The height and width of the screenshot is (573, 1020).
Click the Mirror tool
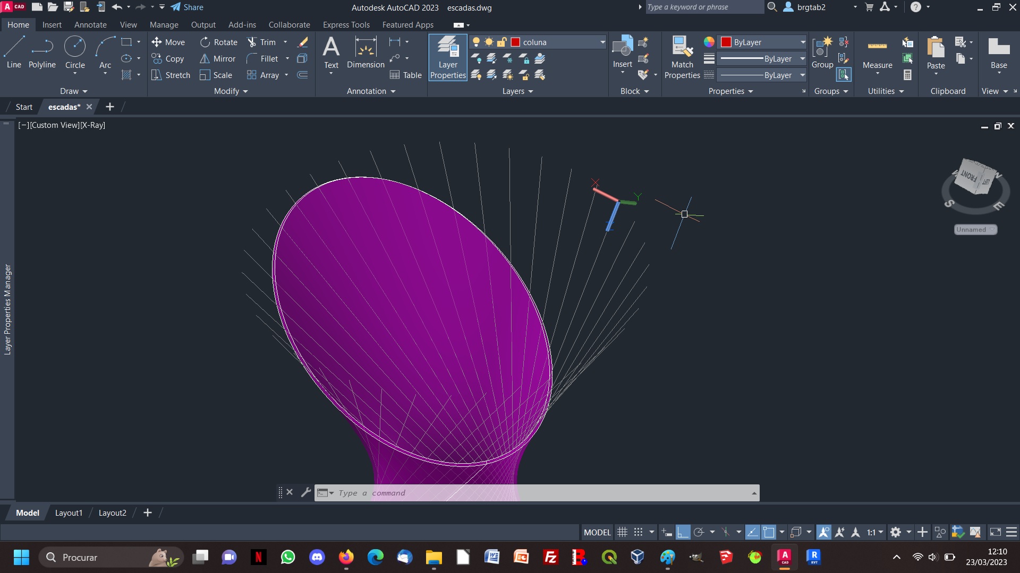tap(217, 58)
